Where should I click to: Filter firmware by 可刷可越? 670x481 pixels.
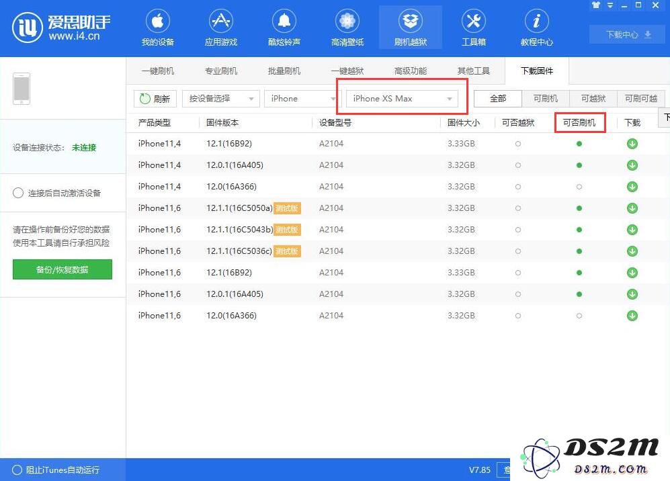[641, 99]
